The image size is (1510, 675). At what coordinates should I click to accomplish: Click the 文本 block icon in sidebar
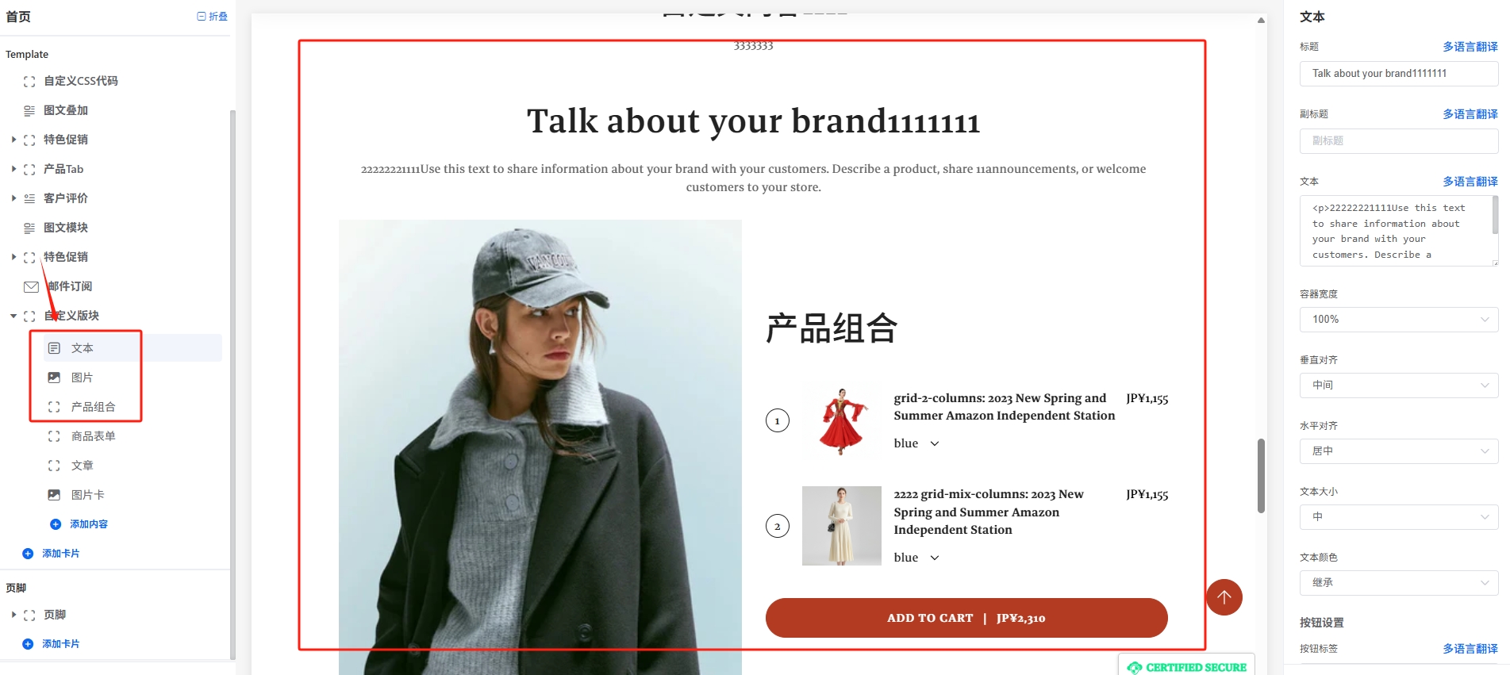coord(54,348)
